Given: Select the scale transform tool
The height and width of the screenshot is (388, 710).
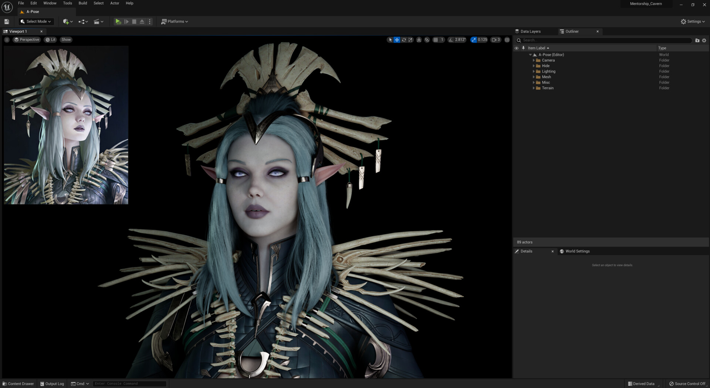Looking at the screenshot, I should (410, 40).
